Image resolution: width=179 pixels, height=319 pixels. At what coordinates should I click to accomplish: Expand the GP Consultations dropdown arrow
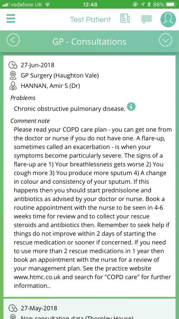[165, 40]
